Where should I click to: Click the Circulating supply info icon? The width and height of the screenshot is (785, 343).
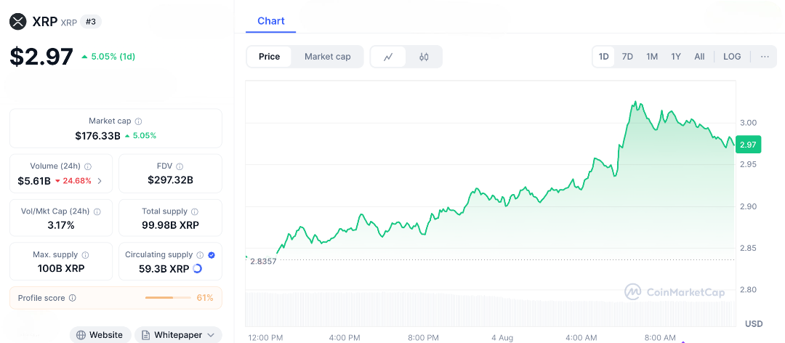[201, 255]
